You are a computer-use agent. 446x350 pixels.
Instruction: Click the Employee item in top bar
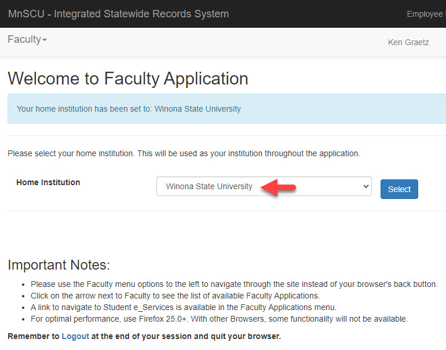[425, 14]
